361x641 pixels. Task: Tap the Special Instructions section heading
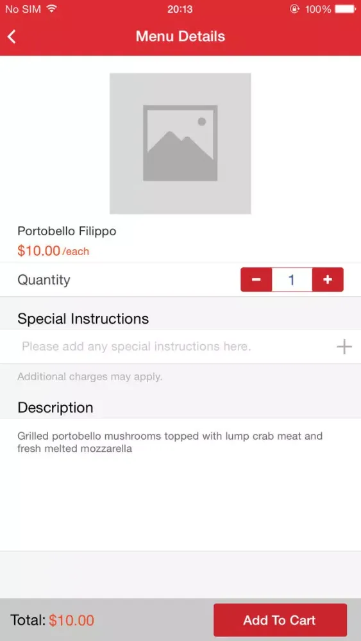click(x=83, y=319)
